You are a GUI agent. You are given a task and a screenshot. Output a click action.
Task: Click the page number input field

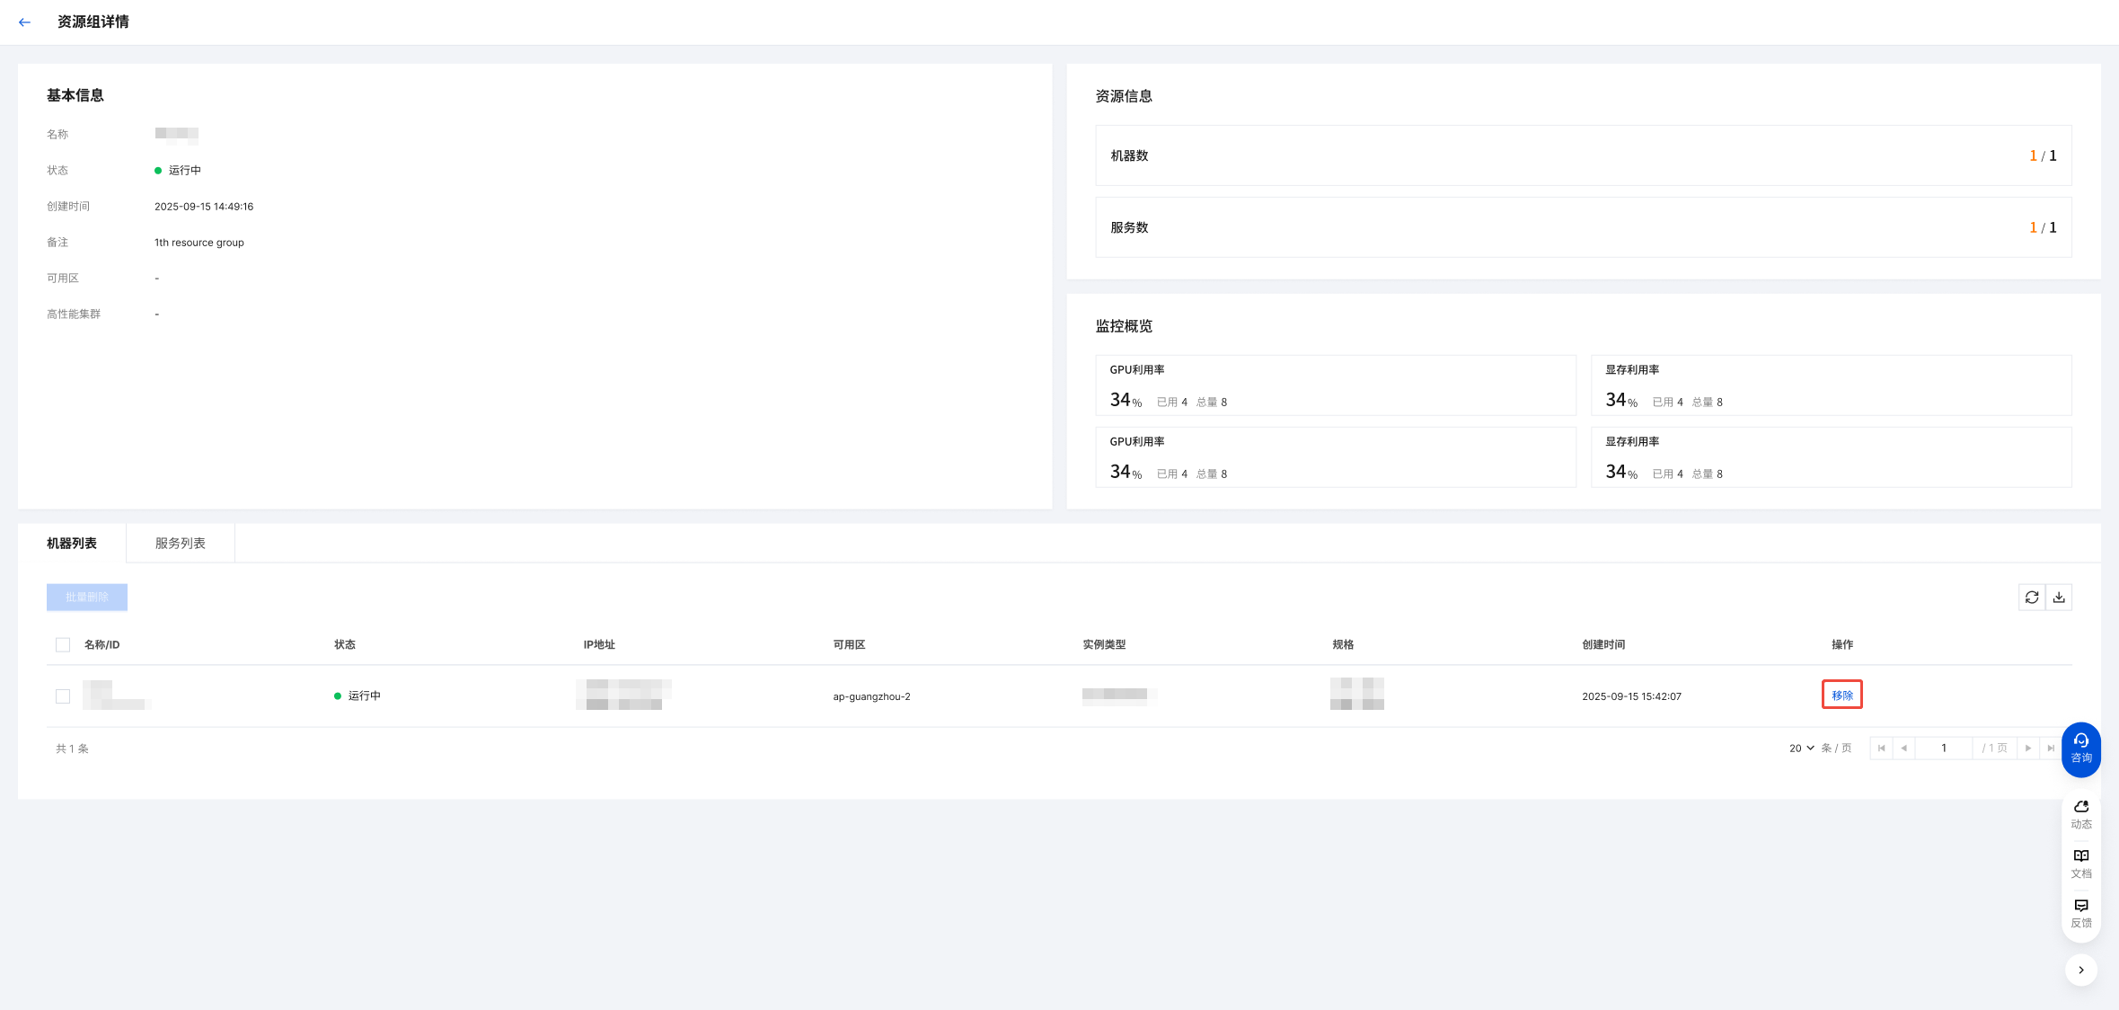pyautogui.click(x=1943, y=749)
